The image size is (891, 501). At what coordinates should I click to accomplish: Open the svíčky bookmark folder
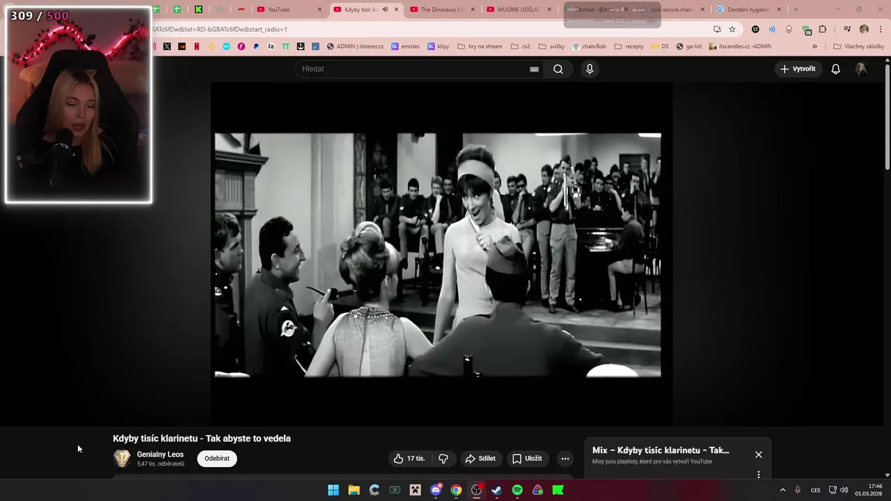coord(551,47)
